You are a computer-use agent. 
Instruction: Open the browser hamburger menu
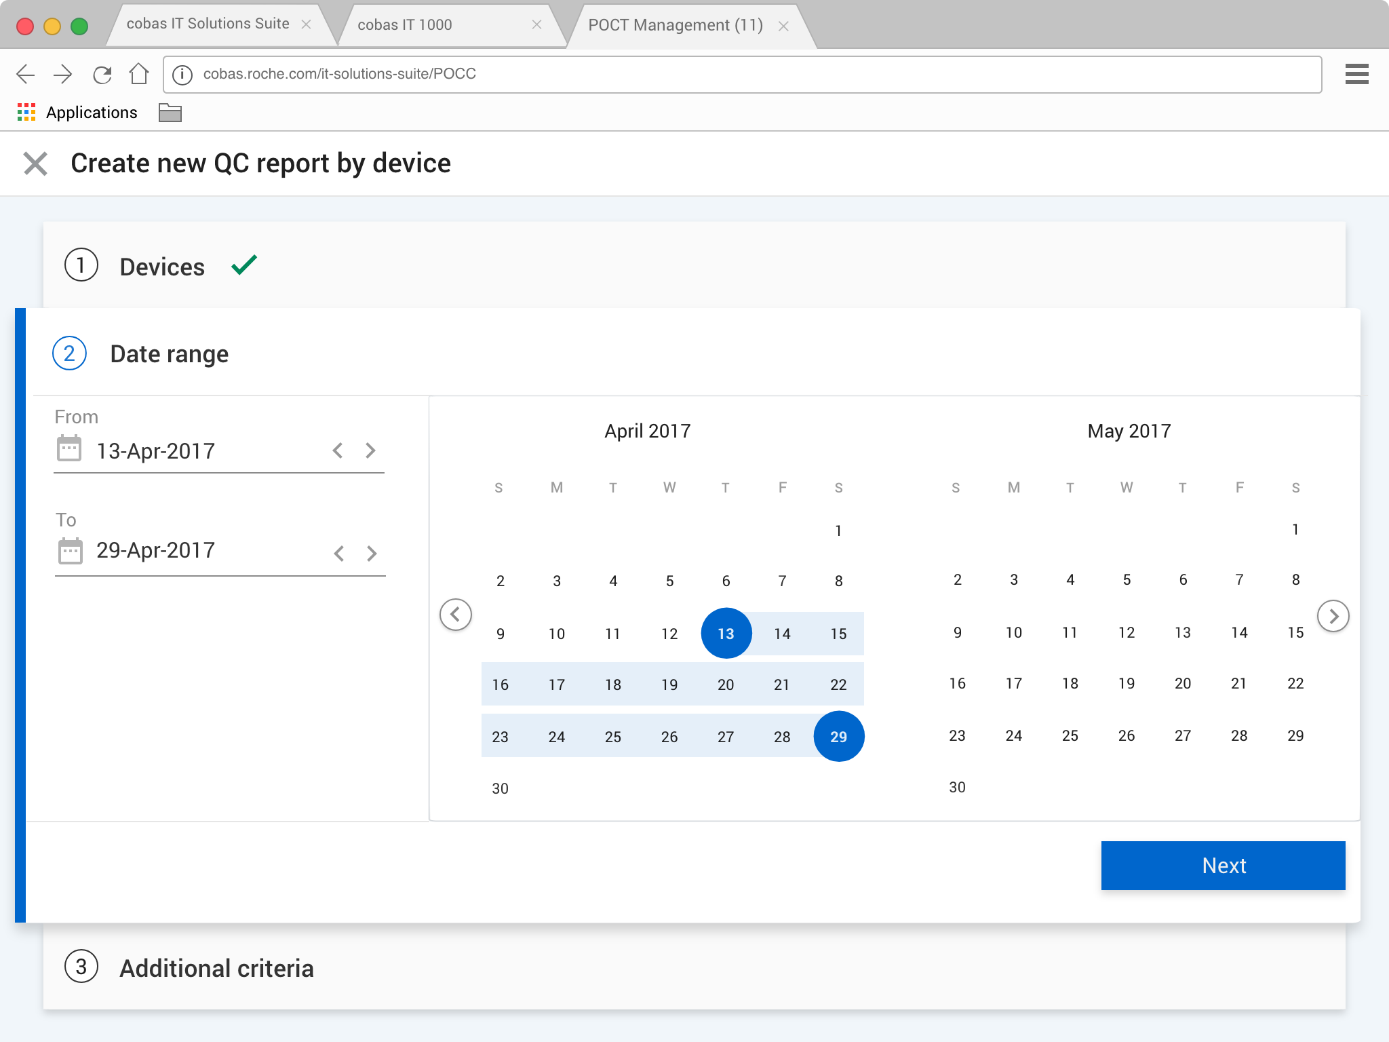[1356, 74]
